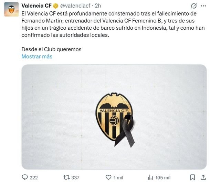Click the 2h timestamp link

coord(98,6)
